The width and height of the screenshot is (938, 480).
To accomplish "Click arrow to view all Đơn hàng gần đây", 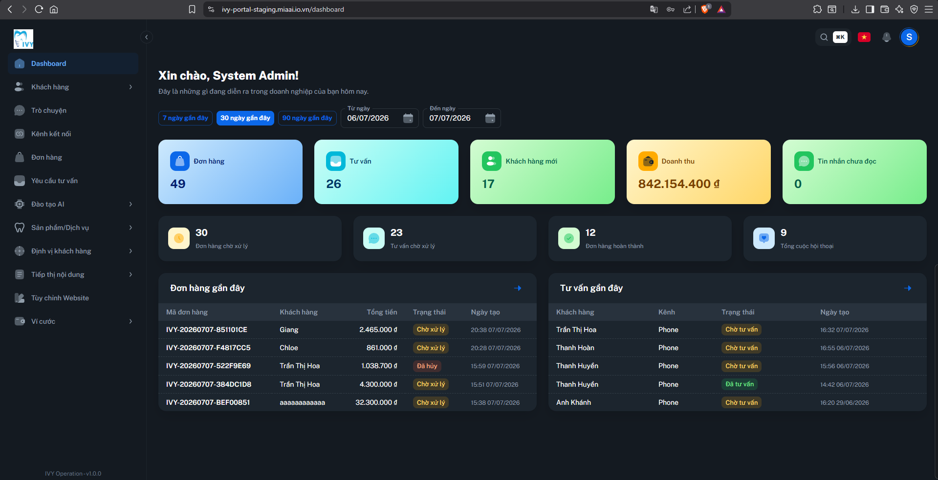I will point(518,288).
